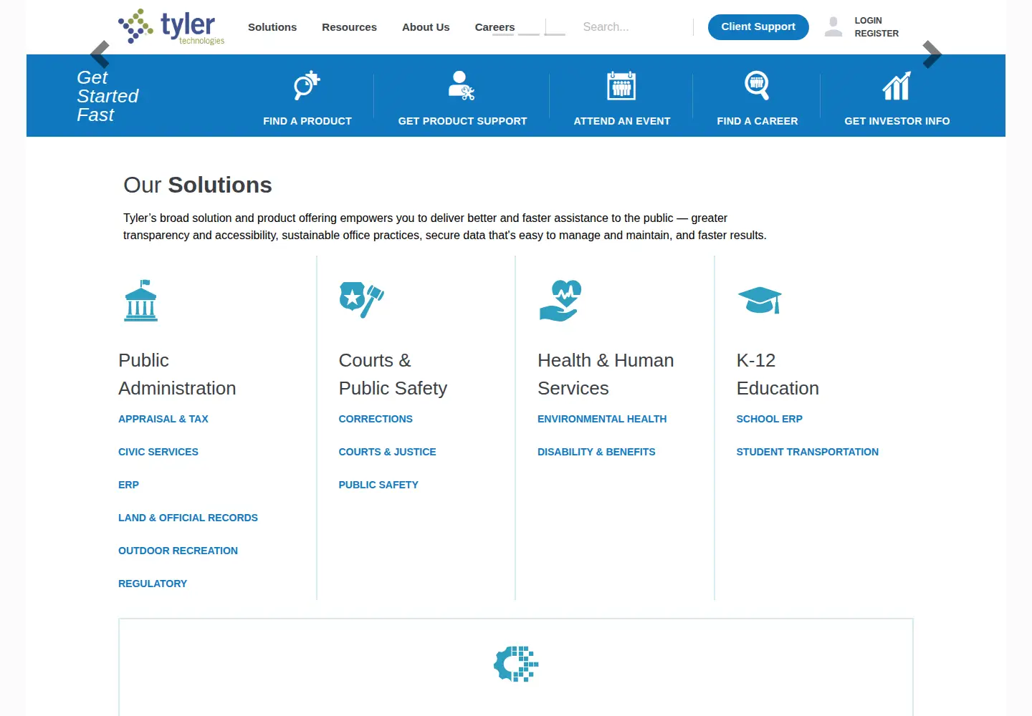Open the DISABILITY & BENEFITS link
This screenshot has width=1032, height=716.
point(596,452)
